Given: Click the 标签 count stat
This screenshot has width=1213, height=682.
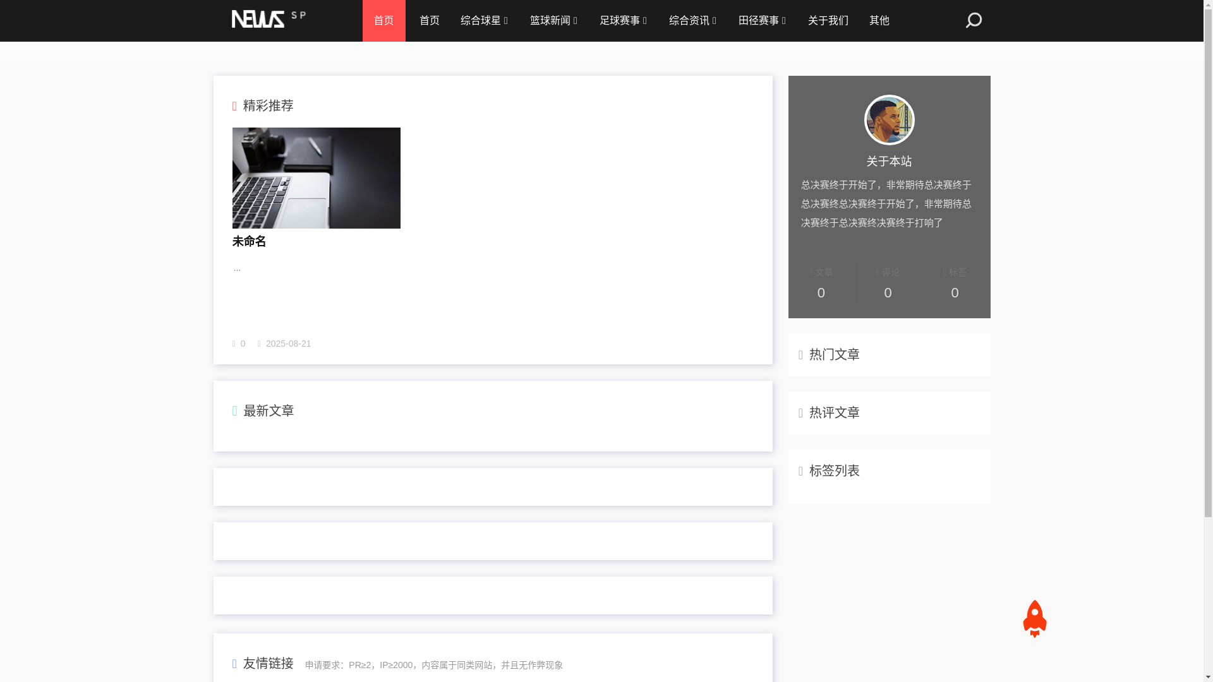Looking at the screenshot, I should [x=955, y=284].
